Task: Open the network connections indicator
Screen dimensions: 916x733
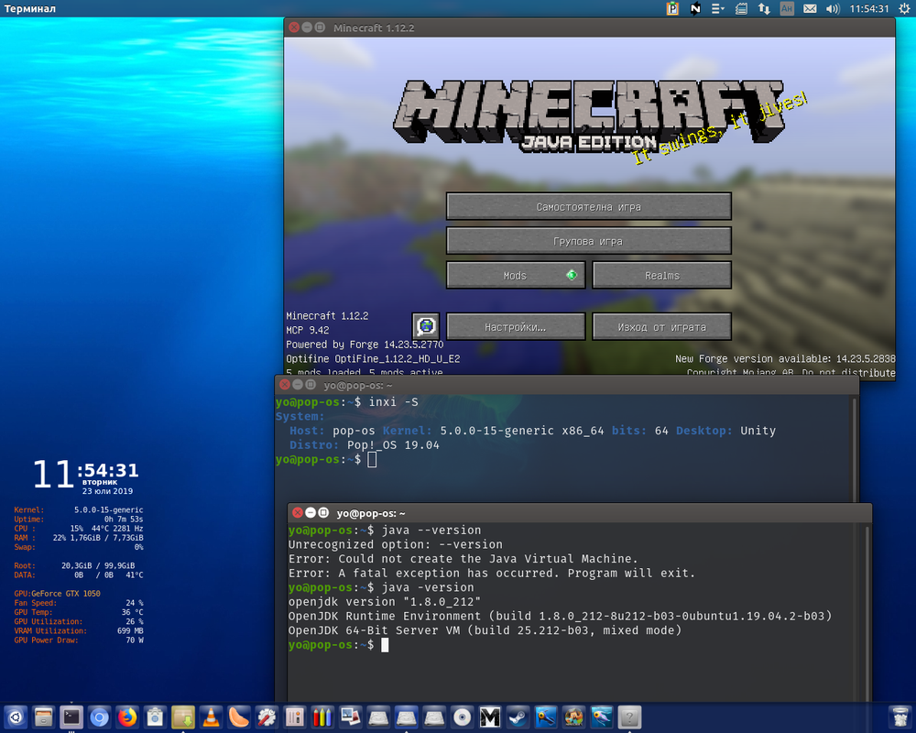Action: click(x=764, y=9)
